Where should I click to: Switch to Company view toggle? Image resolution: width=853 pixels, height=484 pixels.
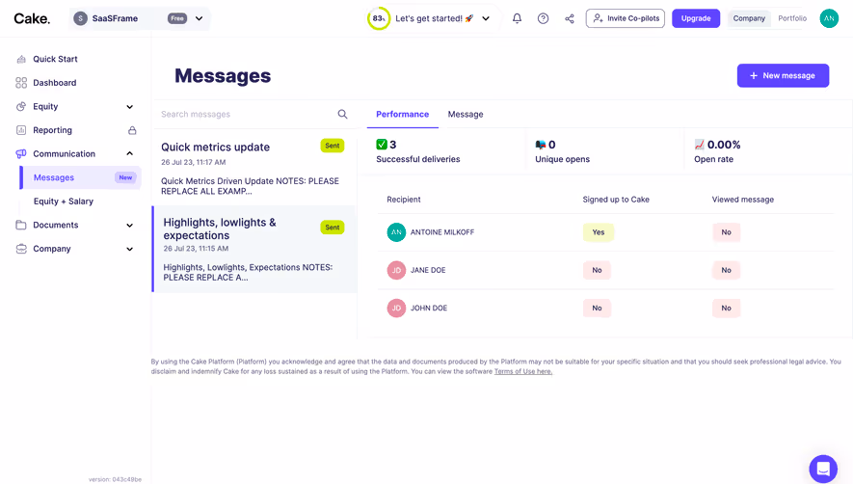pos(749,18)
